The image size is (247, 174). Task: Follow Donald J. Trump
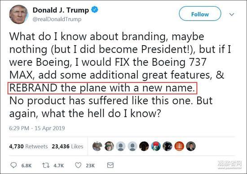click(200, 14)
